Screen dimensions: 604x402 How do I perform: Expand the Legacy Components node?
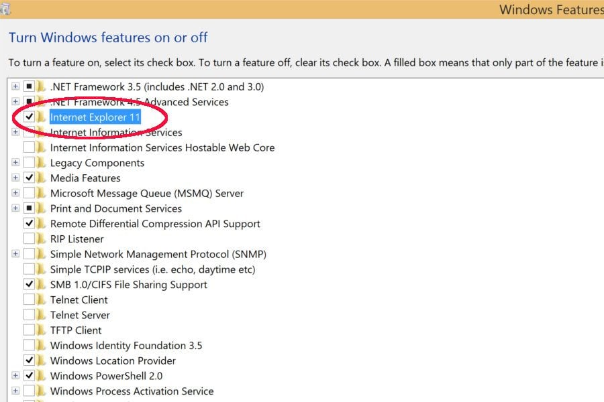[x=15, y=162]
